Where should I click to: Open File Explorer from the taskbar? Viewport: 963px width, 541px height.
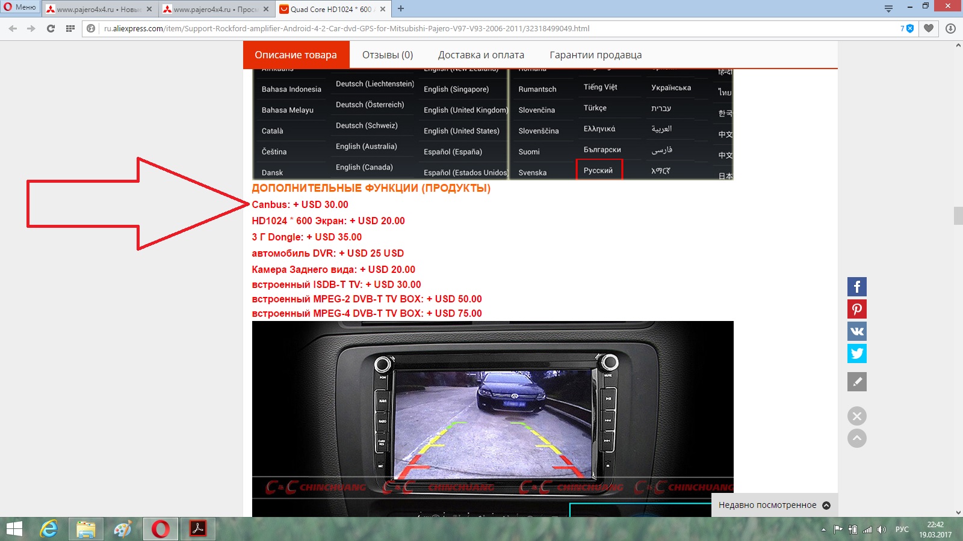tap(86, 529)
